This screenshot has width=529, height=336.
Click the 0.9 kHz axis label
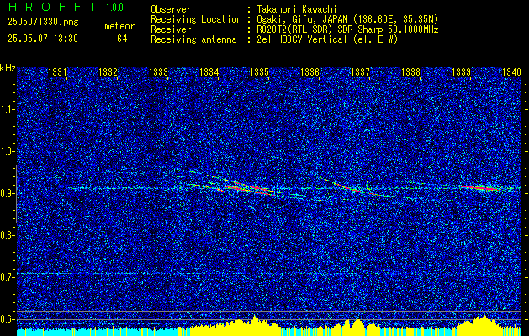point(7,193)
